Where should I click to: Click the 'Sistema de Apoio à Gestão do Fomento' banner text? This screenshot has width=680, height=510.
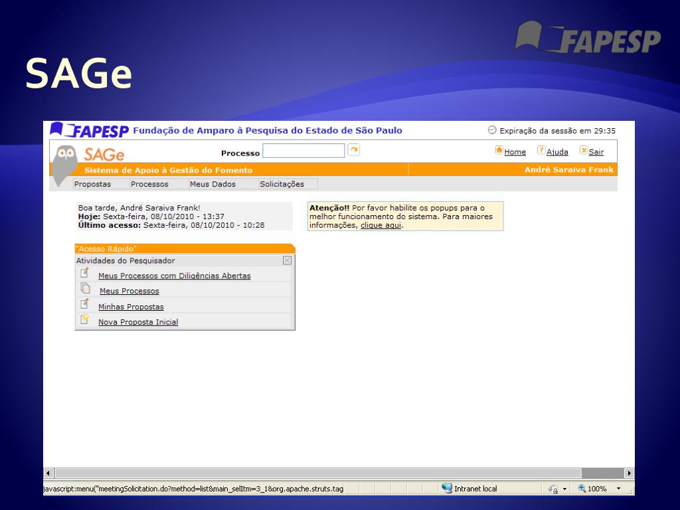[x=168, y=170]
